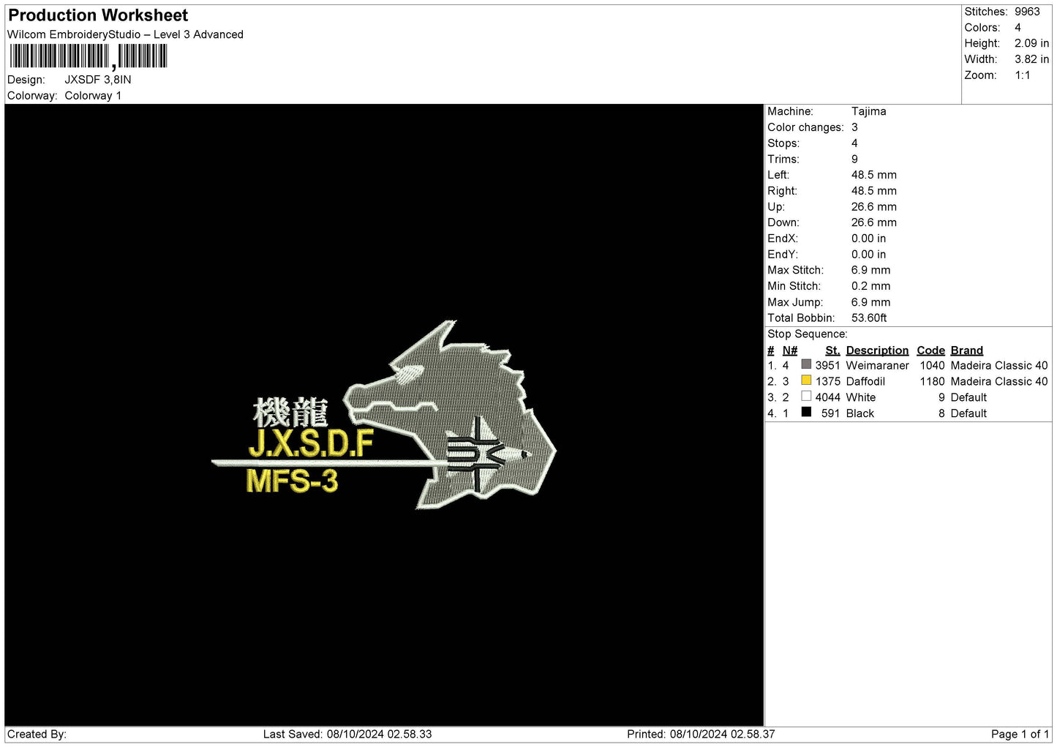
Task: Click the Up value 26.6 mm
Action: 873,207
